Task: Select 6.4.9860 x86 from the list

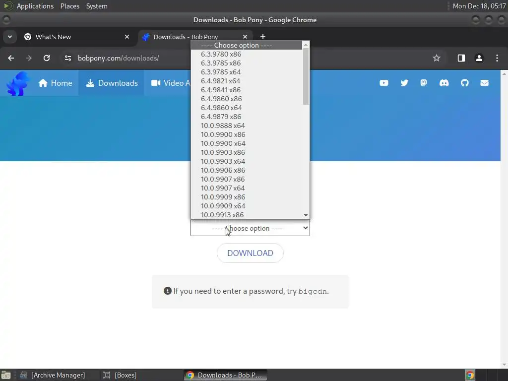Action: tap(247, 99)
